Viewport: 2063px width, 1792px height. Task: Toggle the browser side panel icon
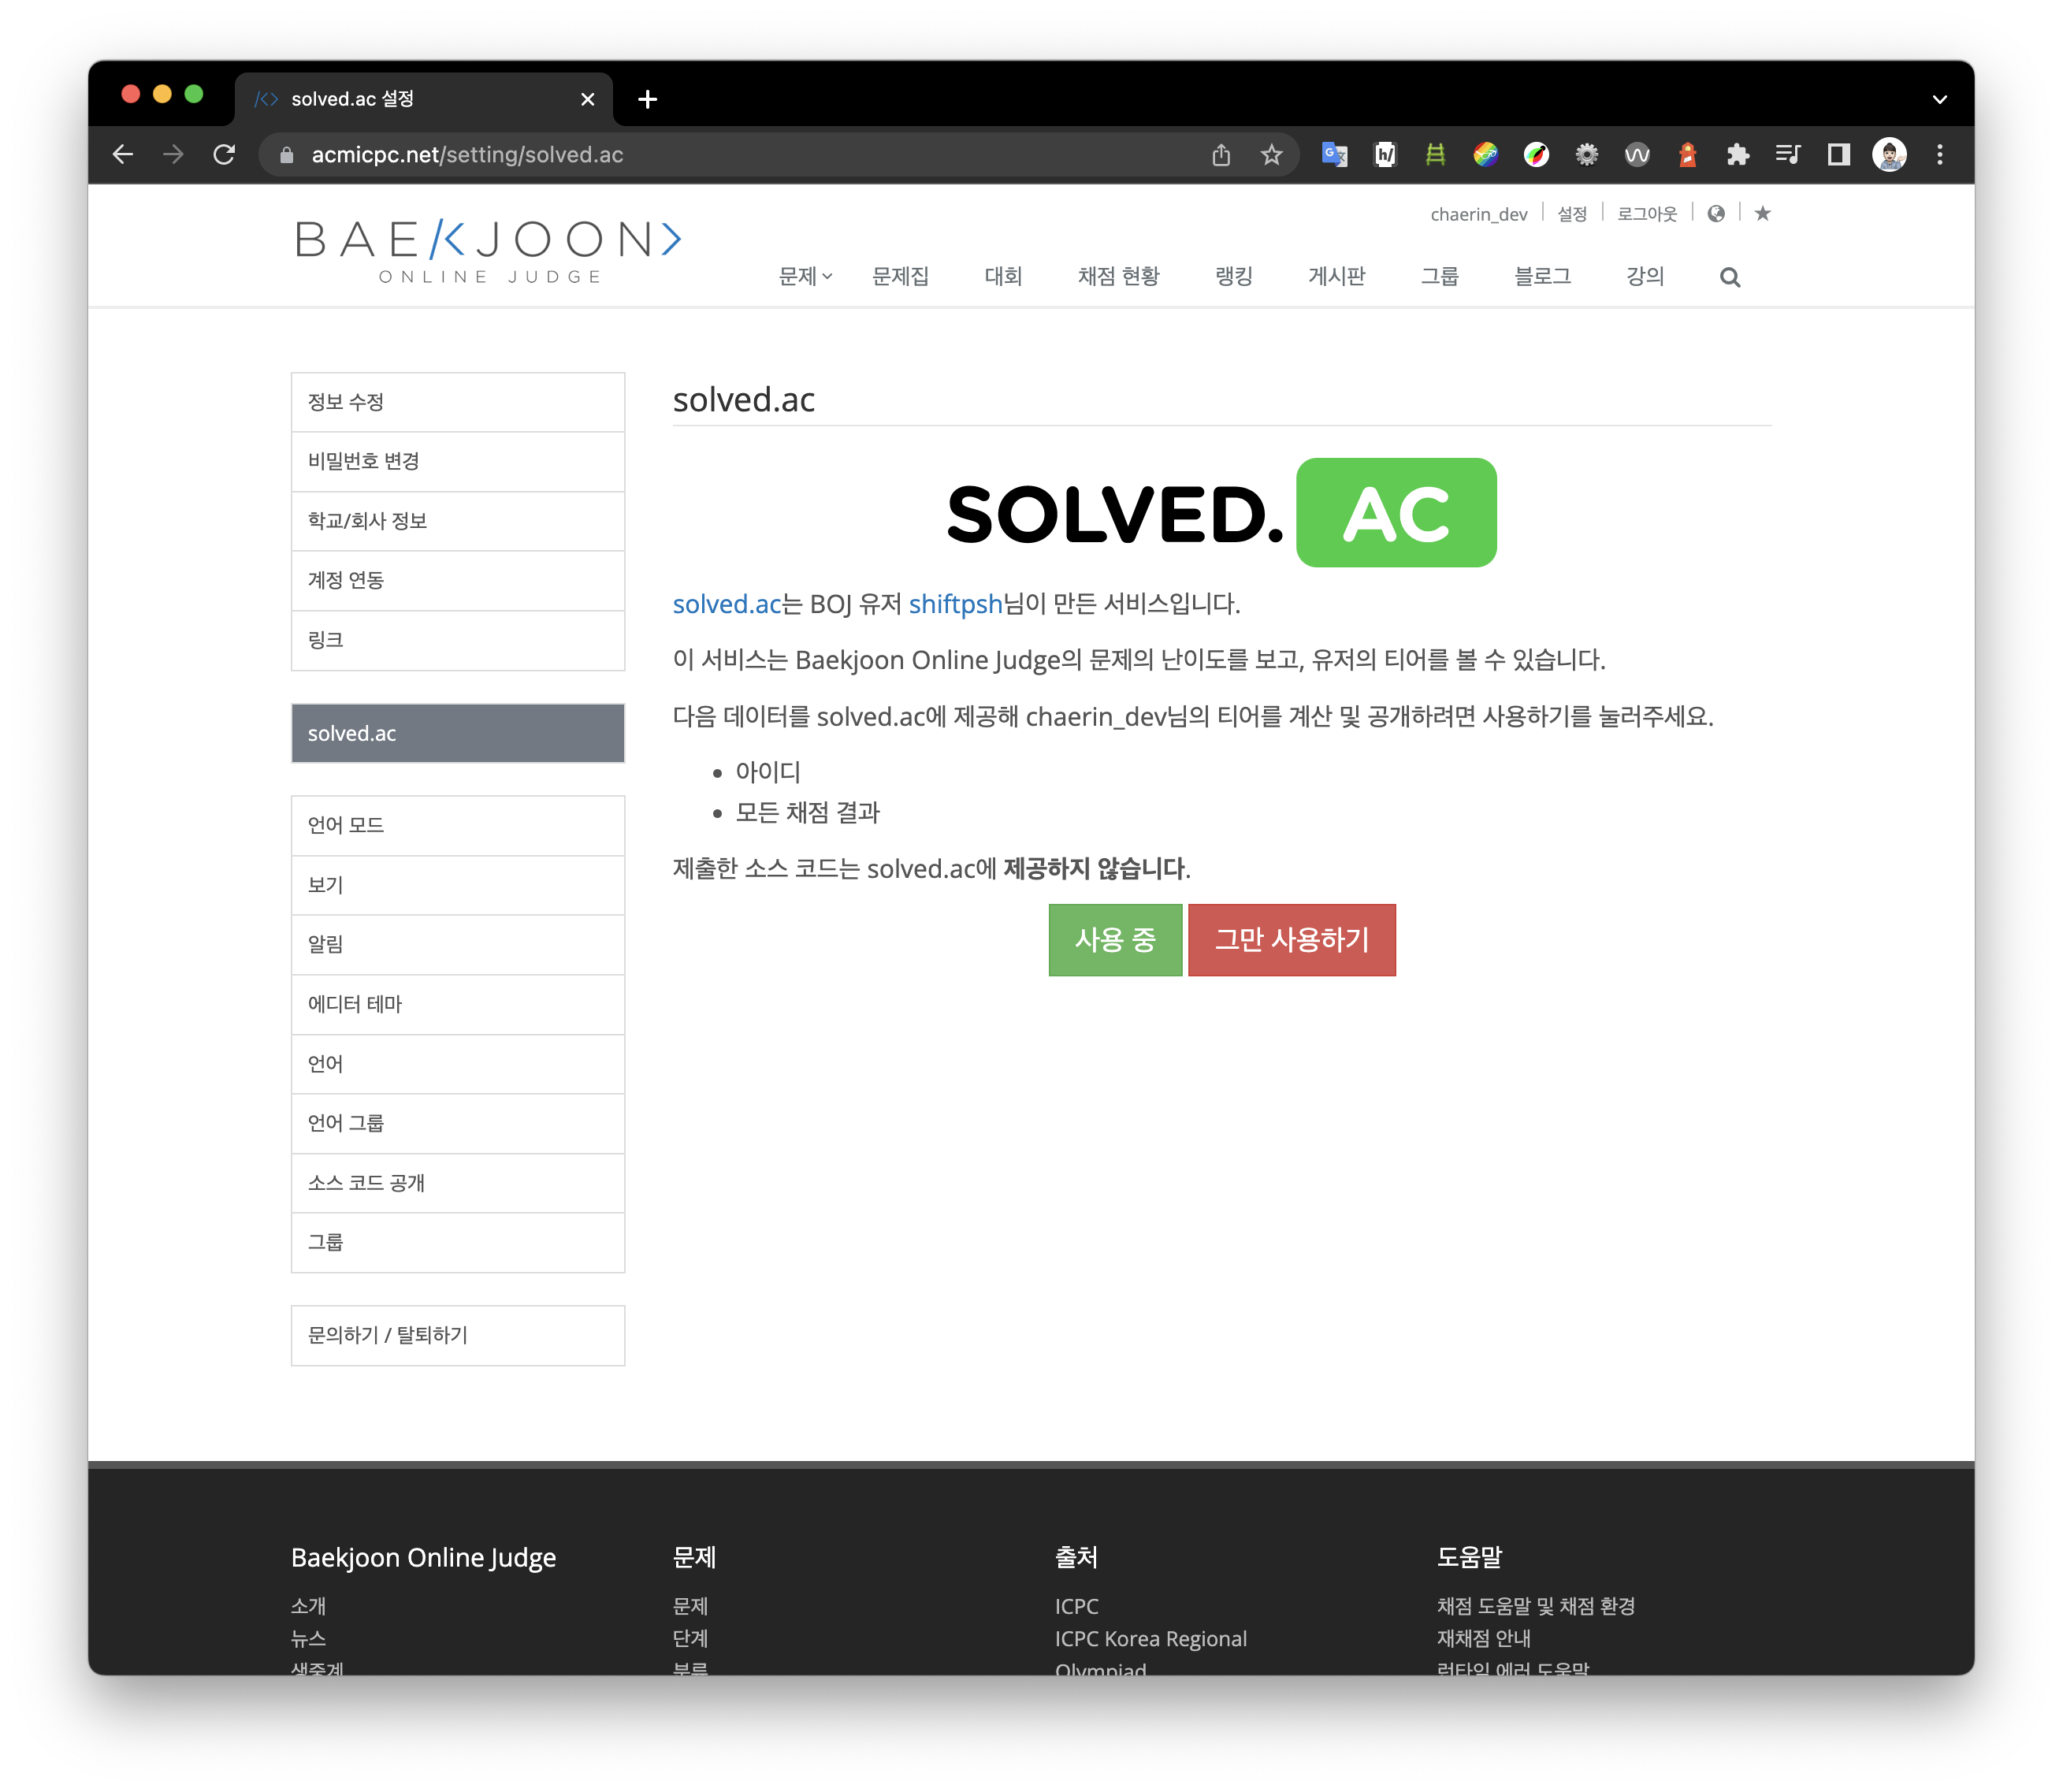click(1838, 154)
